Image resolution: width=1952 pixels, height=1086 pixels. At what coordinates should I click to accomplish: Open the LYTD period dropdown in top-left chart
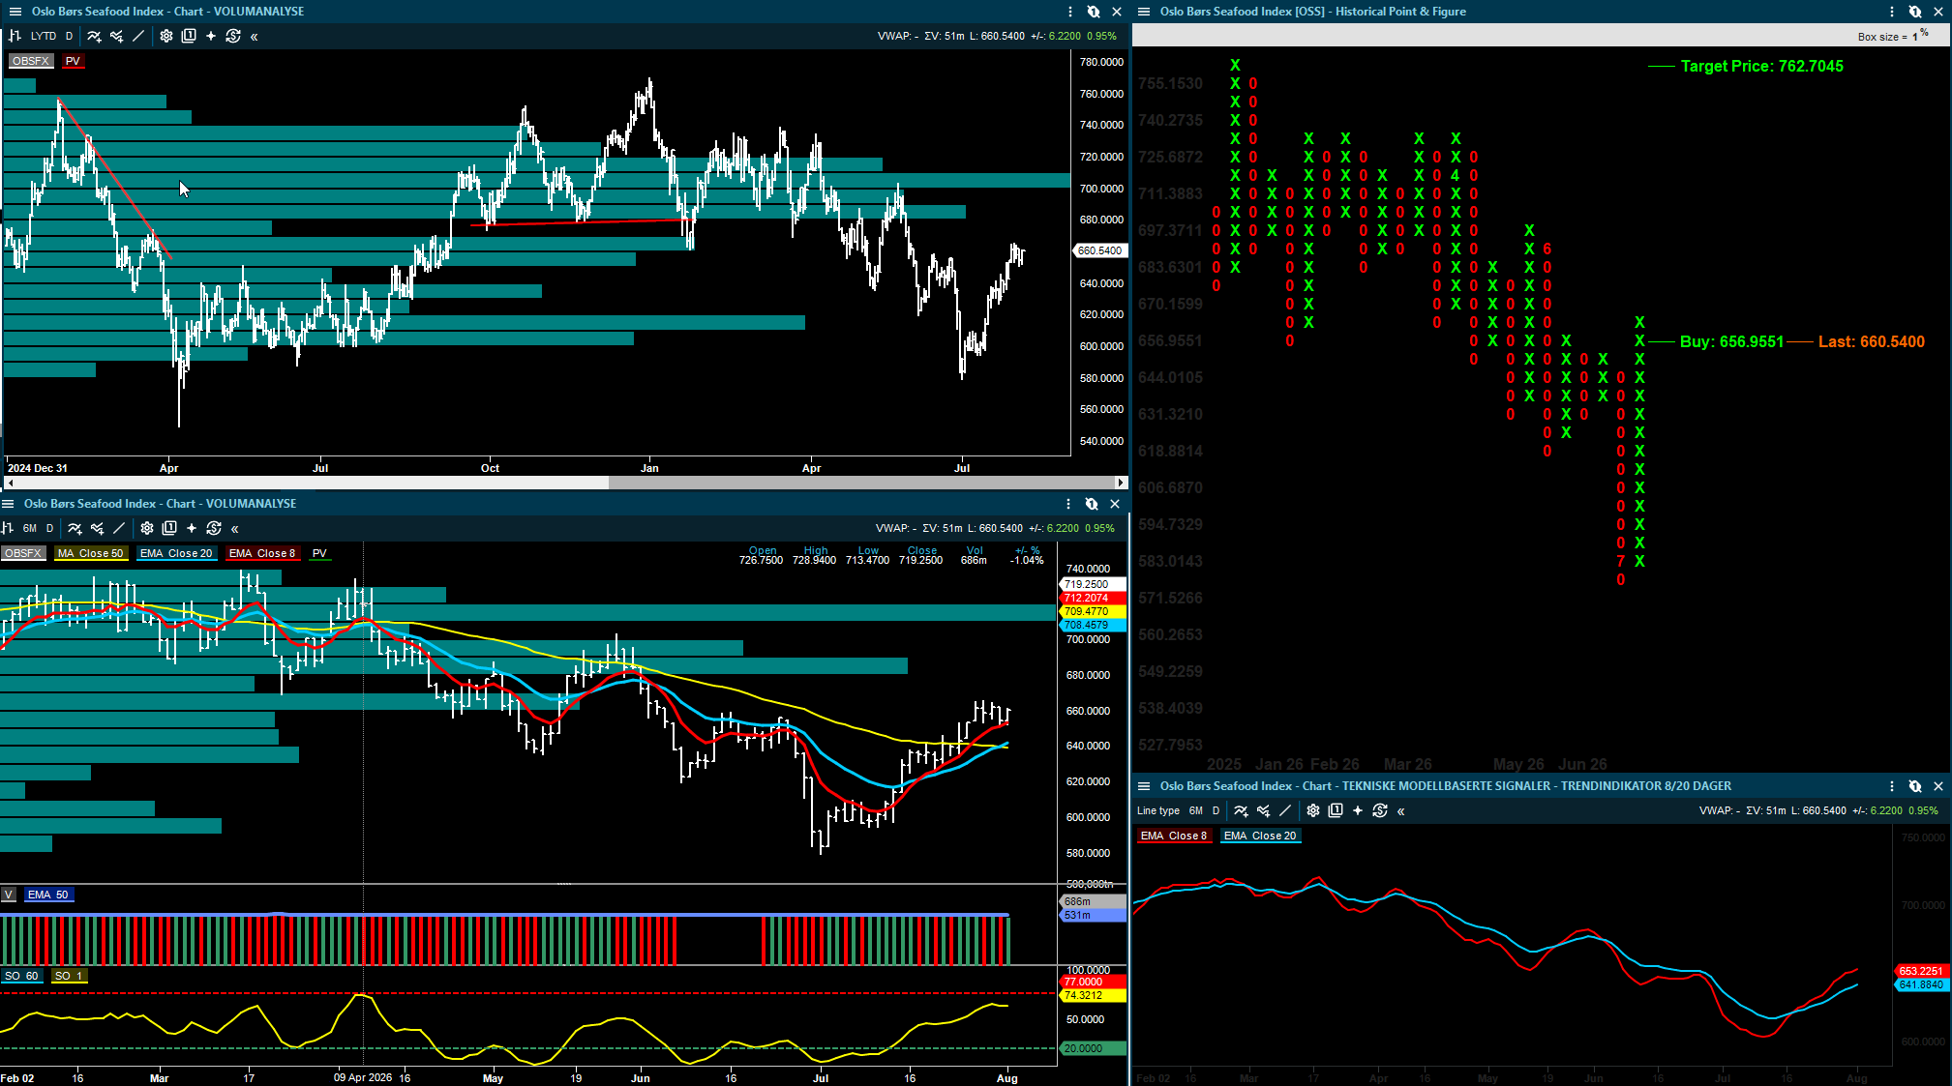[44, 36]
